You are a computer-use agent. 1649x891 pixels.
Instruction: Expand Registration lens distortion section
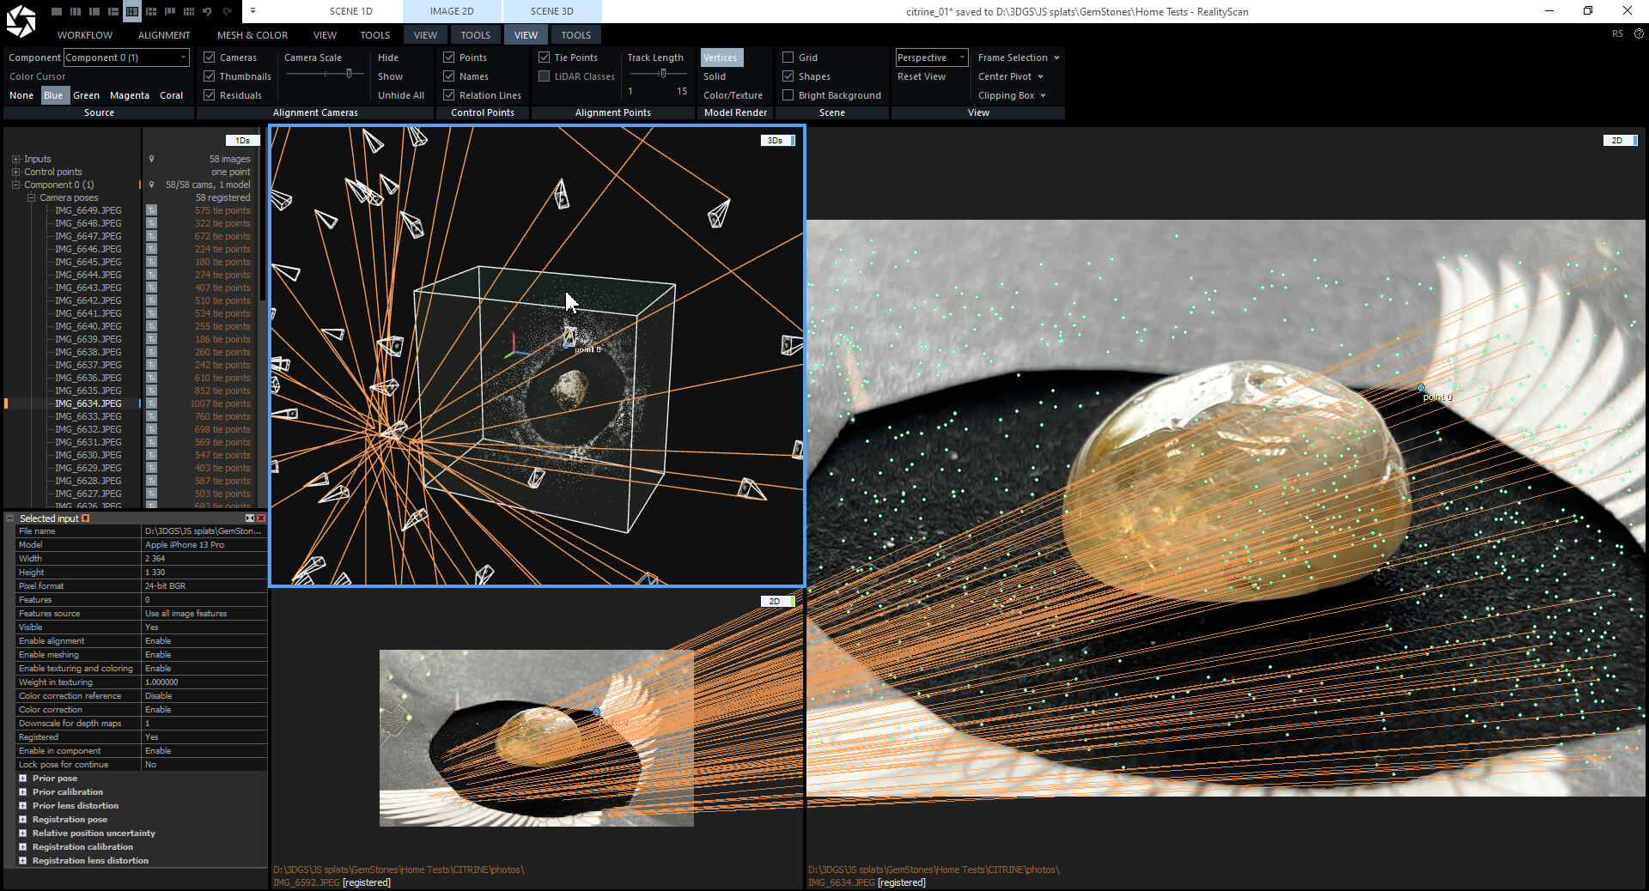click(23, 861)
